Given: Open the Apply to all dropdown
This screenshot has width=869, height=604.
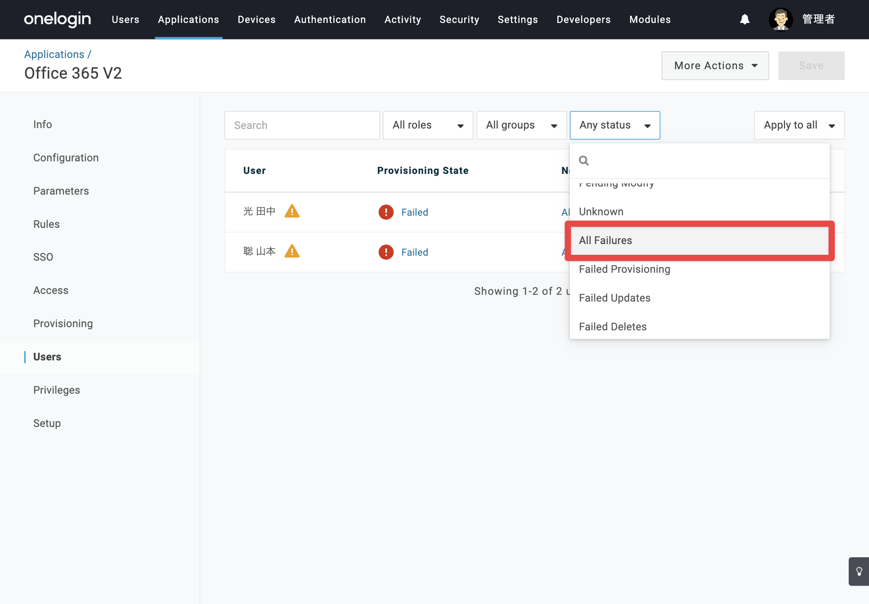Looking at the screenshot, I should (x=799, y=125).
